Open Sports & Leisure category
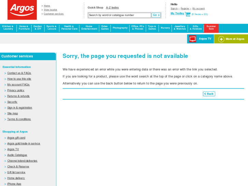The width and height of the screenshot is (248, 186). [x=52, y=28]
